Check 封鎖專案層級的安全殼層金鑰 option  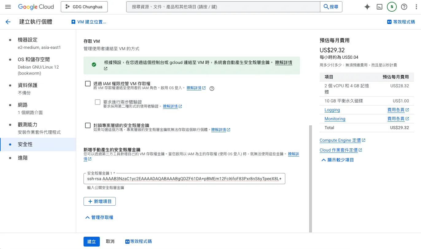88,125
